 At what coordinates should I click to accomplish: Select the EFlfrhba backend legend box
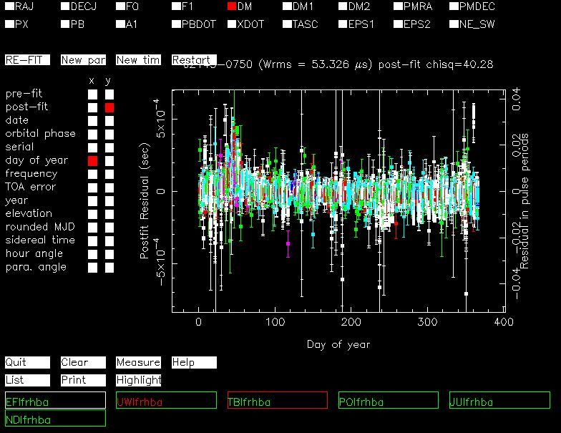pos(55,400)
